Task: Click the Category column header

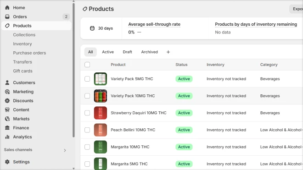Action: click(x=269, y=65)
